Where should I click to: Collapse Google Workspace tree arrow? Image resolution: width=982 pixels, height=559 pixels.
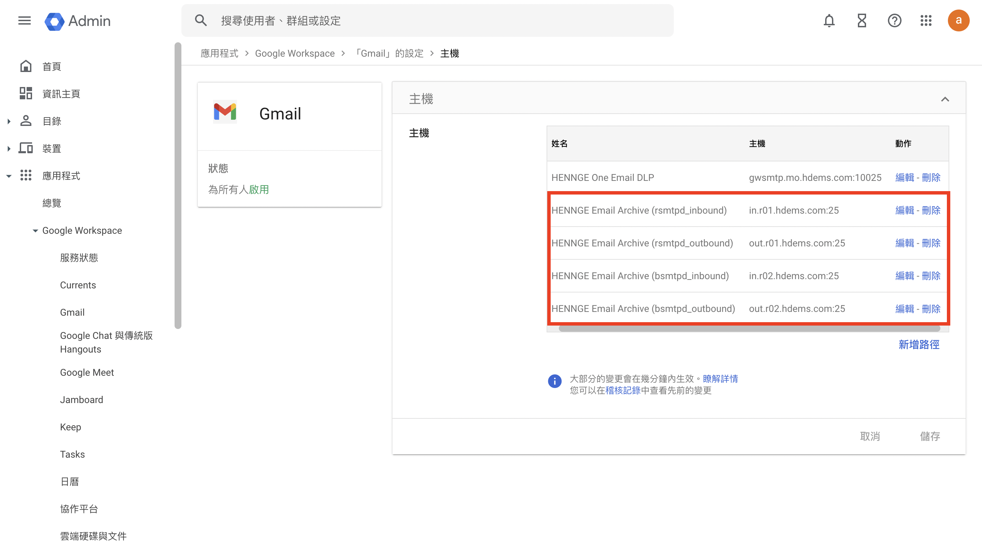[35, 231]
